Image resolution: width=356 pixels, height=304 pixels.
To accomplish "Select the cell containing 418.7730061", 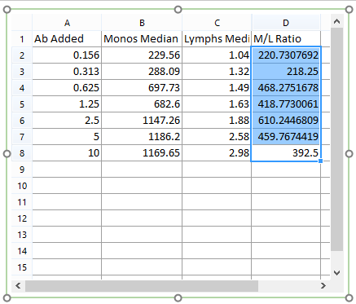I will (286, 104).
